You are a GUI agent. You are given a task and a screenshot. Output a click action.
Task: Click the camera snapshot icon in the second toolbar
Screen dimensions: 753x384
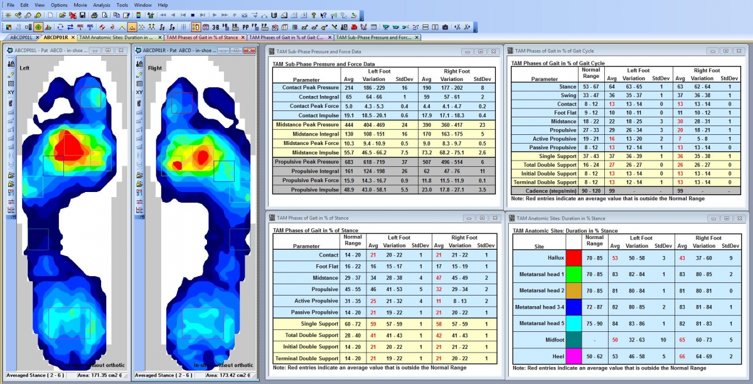[445, 27]
